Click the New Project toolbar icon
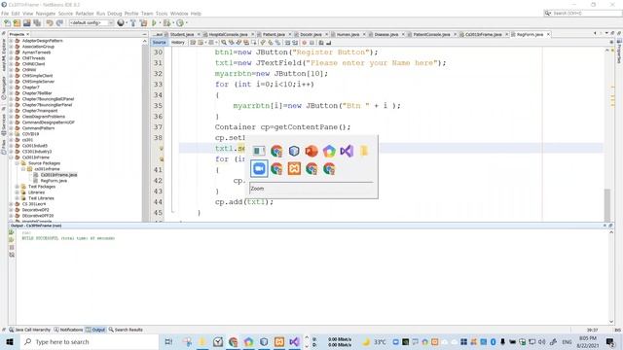 pyautogui.click(x=17, y=23)
